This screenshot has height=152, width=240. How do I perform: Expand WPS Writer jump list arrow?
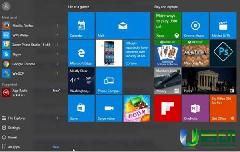coord(58,35)
